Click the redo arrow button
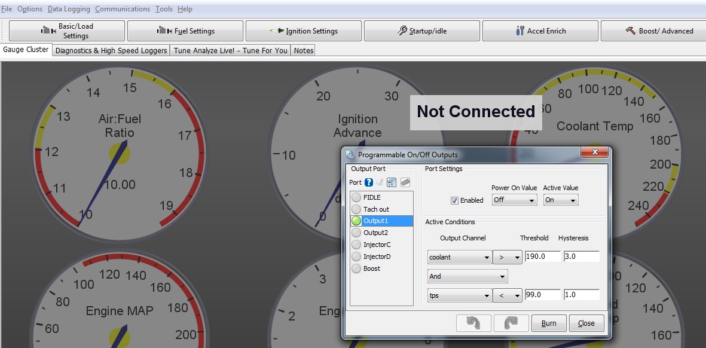 [512, 323]
